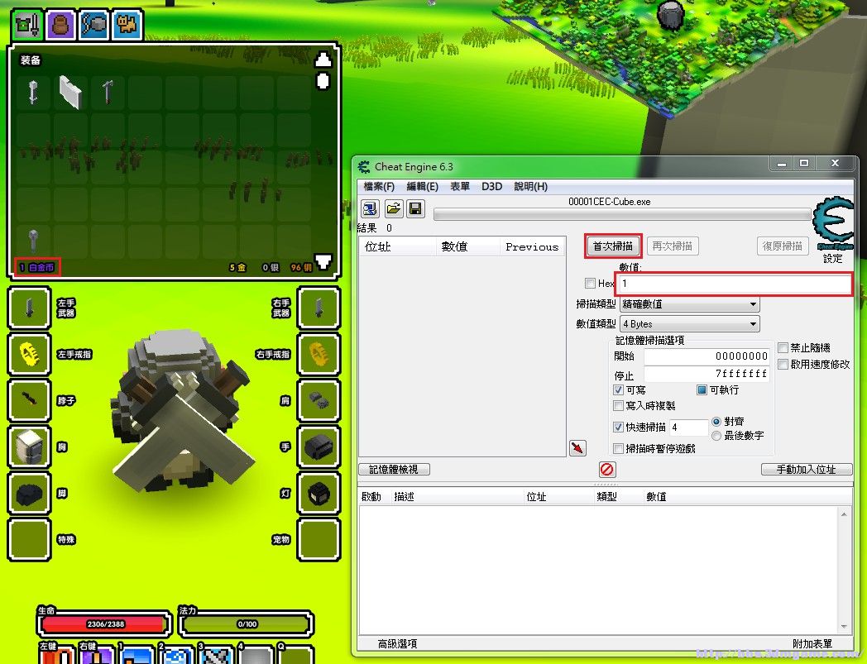
Task: Open Cheat Engine settings logo
Action: [x=834, y=223]
